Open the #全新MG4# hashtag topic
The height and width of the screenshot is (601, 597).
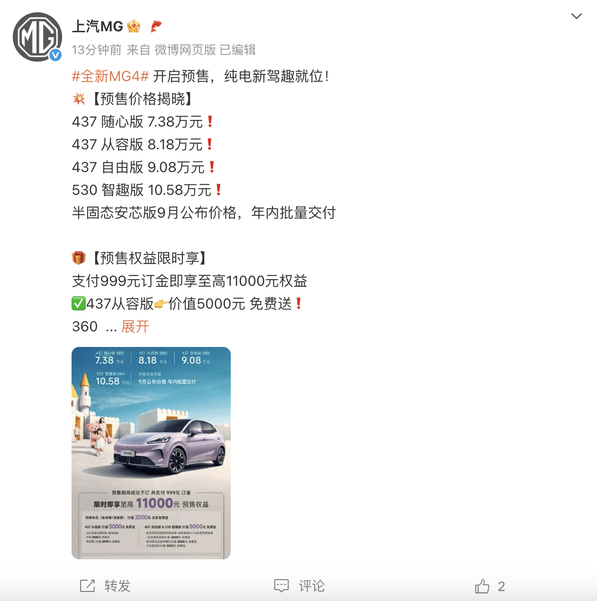[110, 76]
